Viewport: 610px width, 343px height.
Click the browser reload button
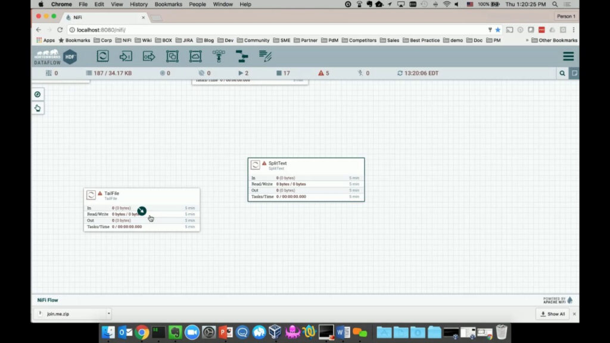tap(60, 30)
